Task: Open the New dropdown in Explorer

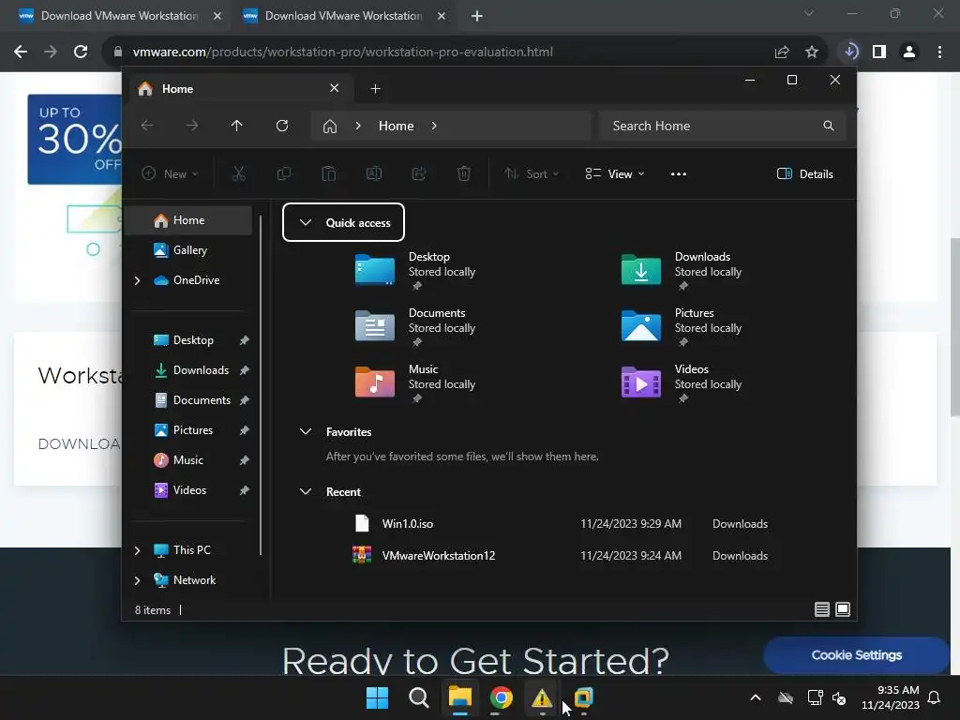Action: [170, 173]
